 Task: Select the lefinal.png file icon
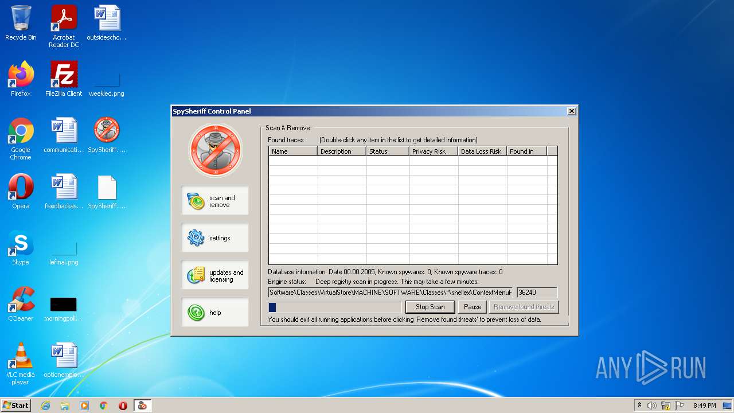[x=64, y=254]
